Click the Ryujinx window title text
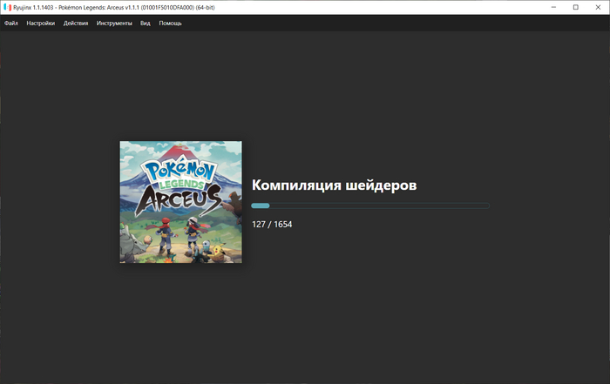The image size is (610, 384). point(114,7)
